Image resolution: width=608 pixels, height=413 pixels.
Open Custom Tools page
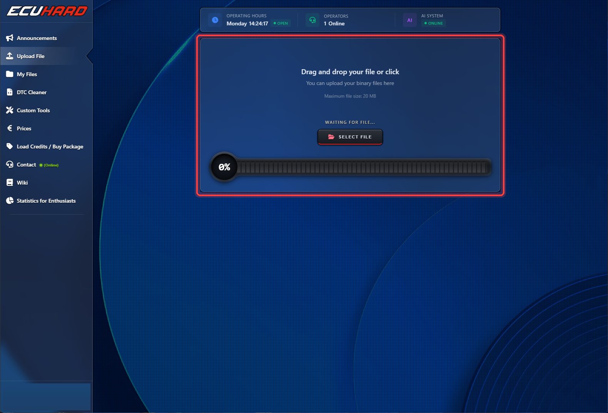(46, 110)
